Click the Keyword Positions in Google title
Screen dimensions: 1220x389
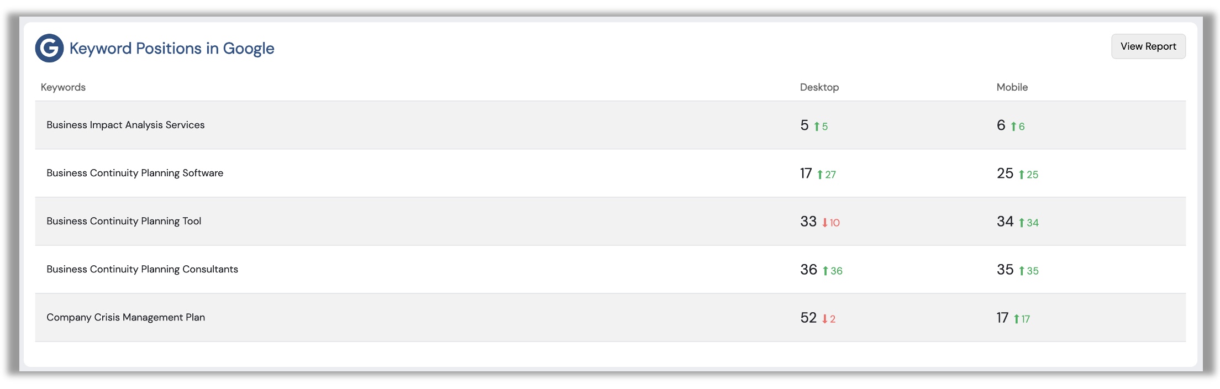(x=172, y=49)
